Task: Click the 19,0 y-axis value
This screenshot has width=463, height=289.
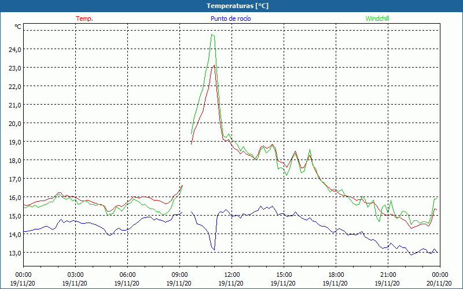Action: (15, 142)
